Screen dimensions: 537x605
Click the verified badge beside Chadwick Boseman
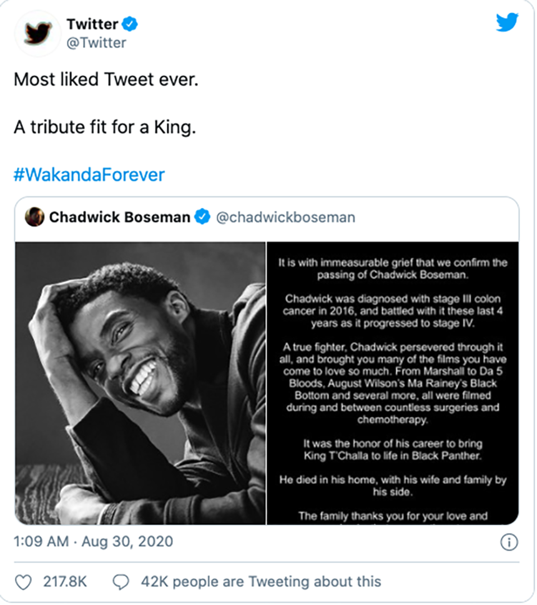(x=202, y=217)
